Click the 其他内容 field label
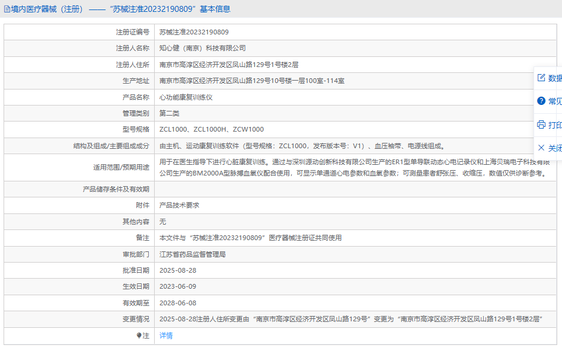Screen dimensions: 562x348 136,222
